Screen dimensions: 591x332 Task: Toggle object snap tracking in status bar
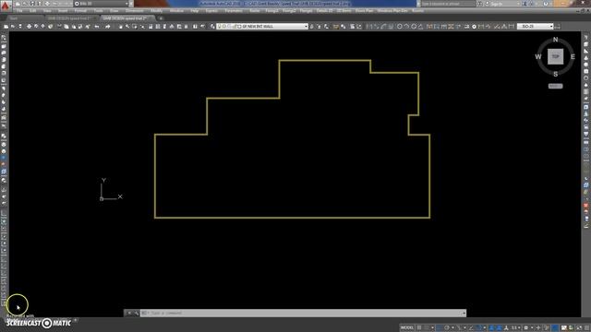pos(471,328)
